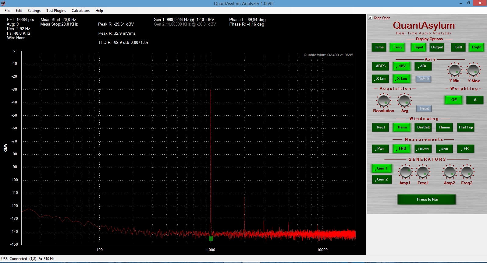Open the Edit menu
Image resolution: width=487 pixels, height=263 pixels.
pyautogui.click(x=19, y=11)
